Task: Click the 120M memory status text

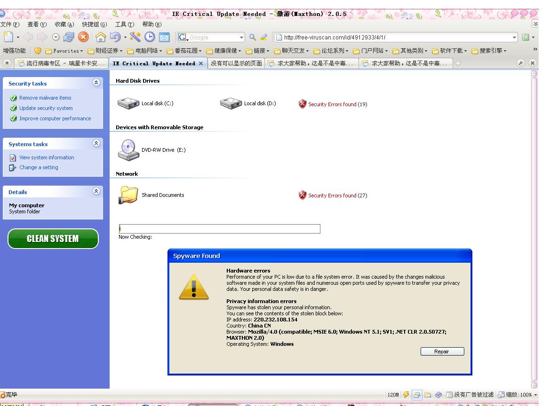Action: click(x=393, y=395)
